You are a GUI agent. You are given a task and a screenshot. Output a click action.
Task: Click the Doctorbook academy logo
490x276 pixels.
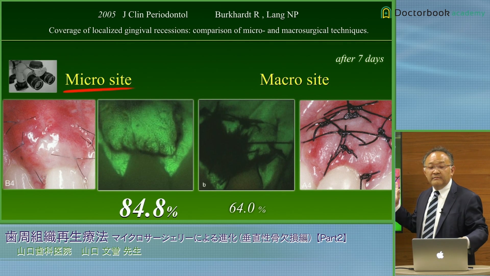click(433, 13)
